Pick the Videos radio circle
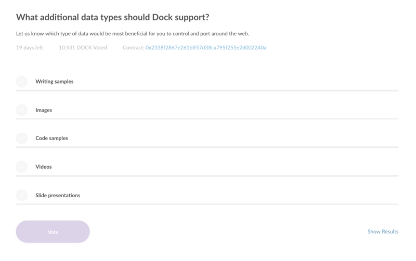 click(22, 167)
